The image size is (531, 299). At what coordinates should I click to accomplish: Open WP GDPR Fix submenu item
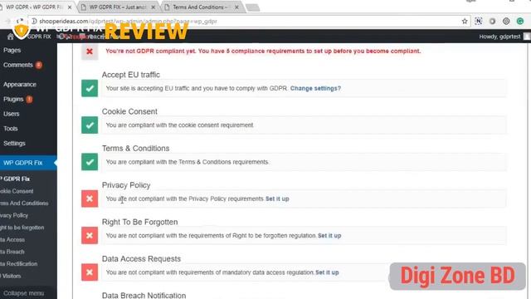pos(15,179)
